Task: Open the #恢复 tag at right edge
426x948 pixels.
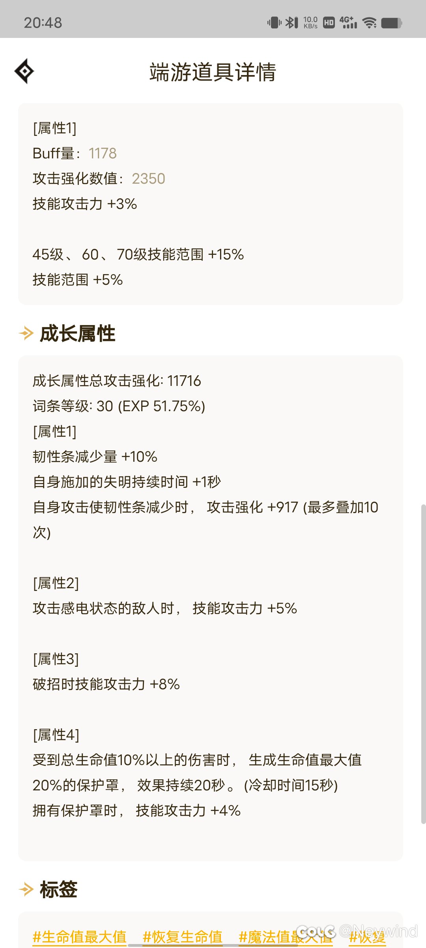Action: [x=367, y=937]
